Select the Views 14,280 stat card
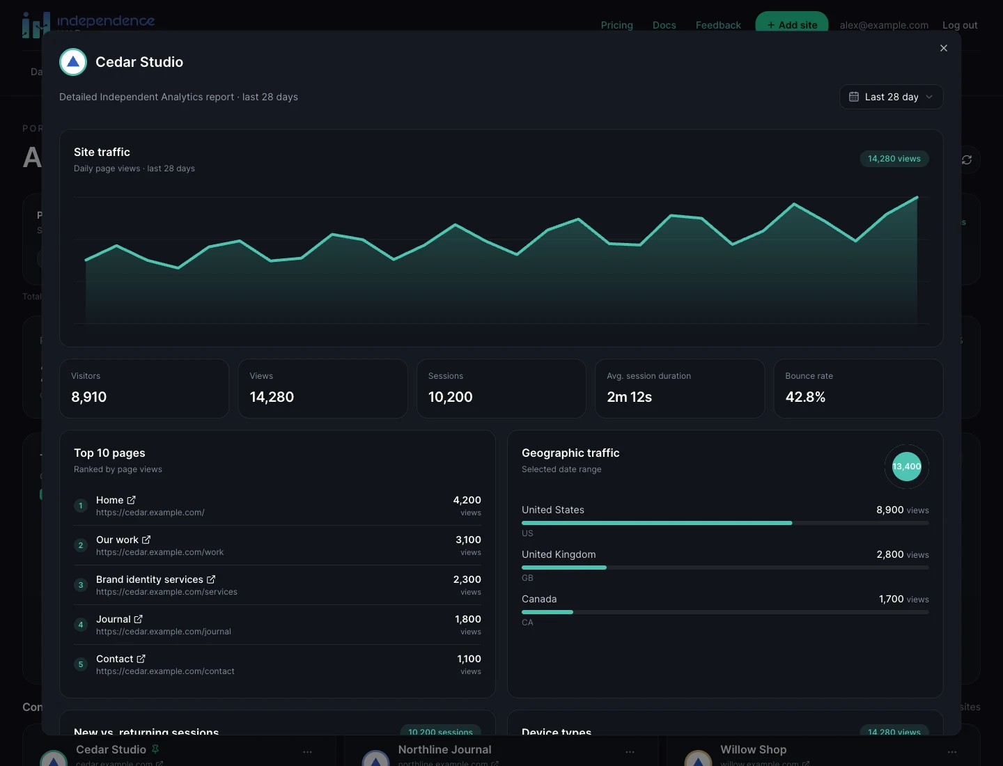 click(322, 389)
